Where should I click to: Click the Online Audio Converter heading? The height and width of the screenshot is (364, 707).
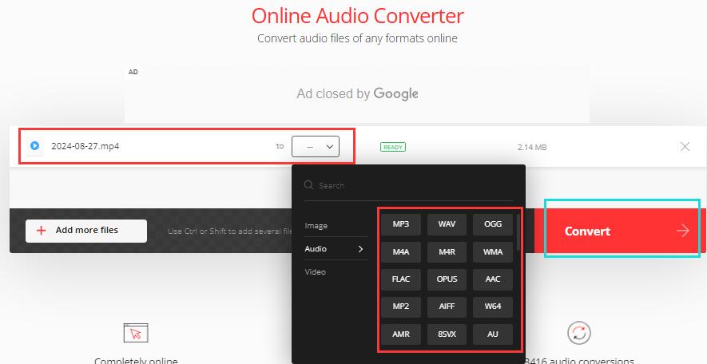pyautogui.click(x=358, y=16)
